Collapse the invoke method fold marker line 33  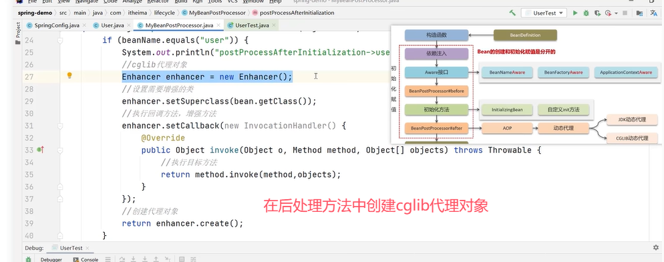(x=60, y=150)
